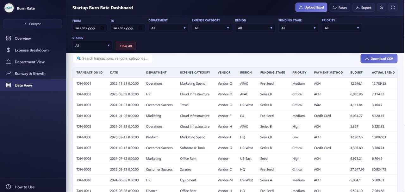Click the Clear All filters button
405x192 pixels.
point(126,46)
